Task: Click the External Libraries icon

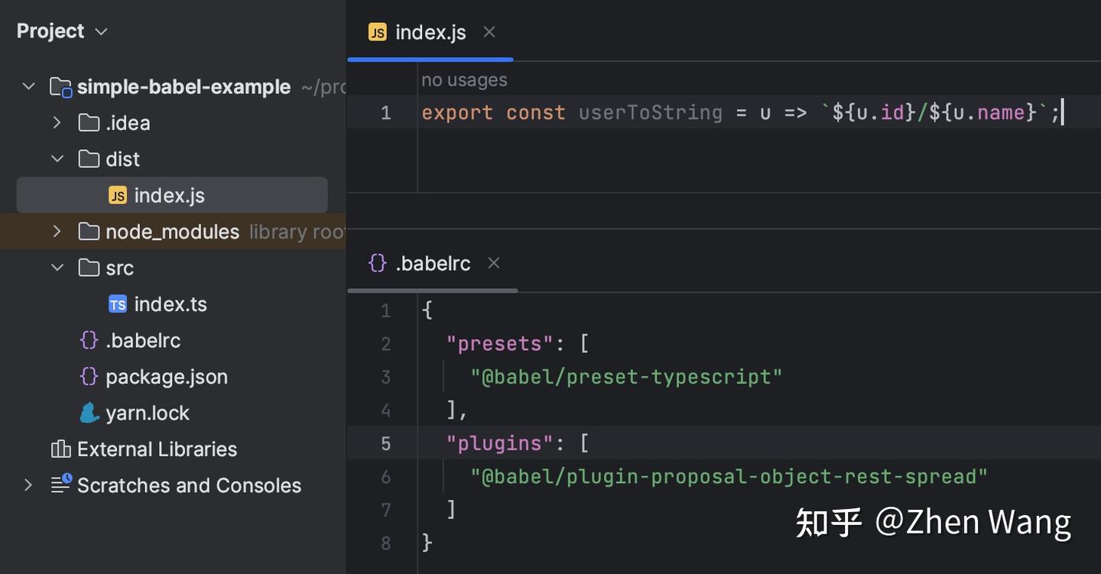Action: coord(60,449)
